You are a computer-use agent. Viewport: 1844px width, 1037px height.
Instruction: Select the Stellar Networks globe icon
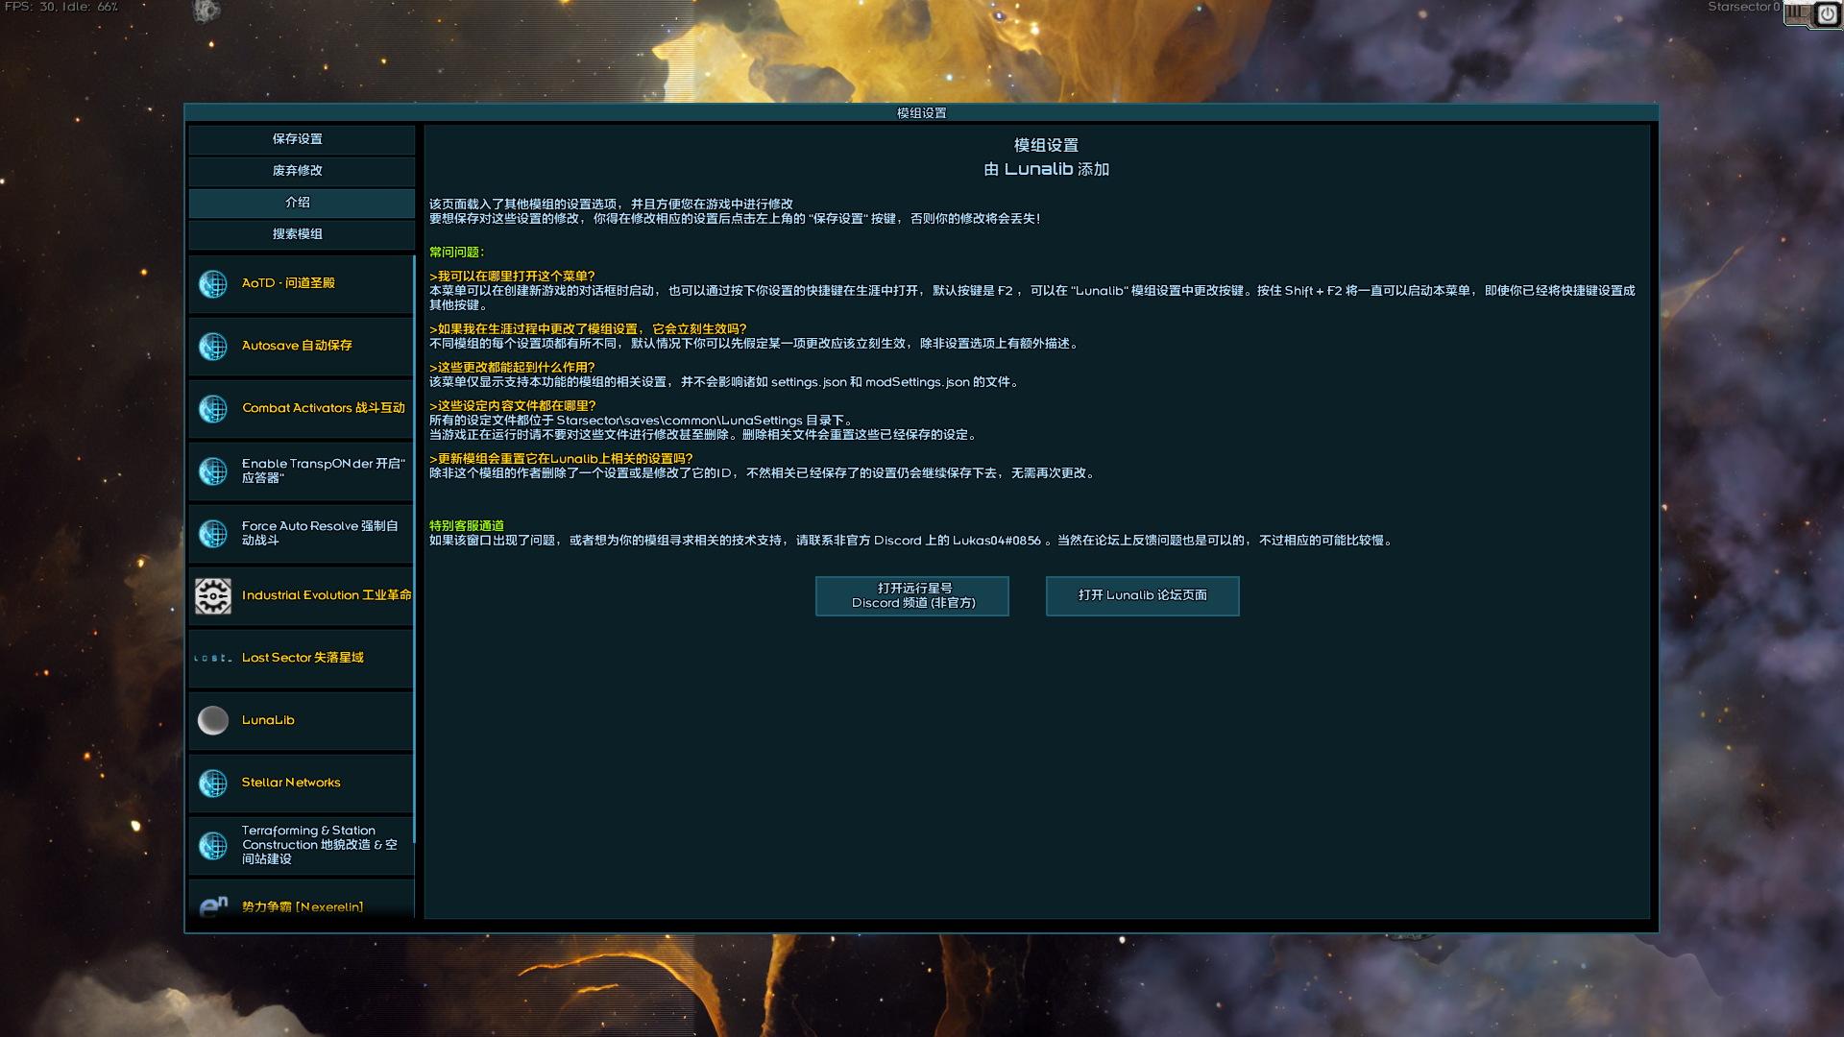[212, 783]
